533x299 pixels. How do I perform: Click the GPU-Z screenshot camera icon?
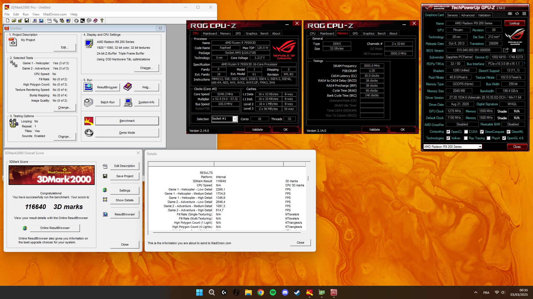(510, 14)
